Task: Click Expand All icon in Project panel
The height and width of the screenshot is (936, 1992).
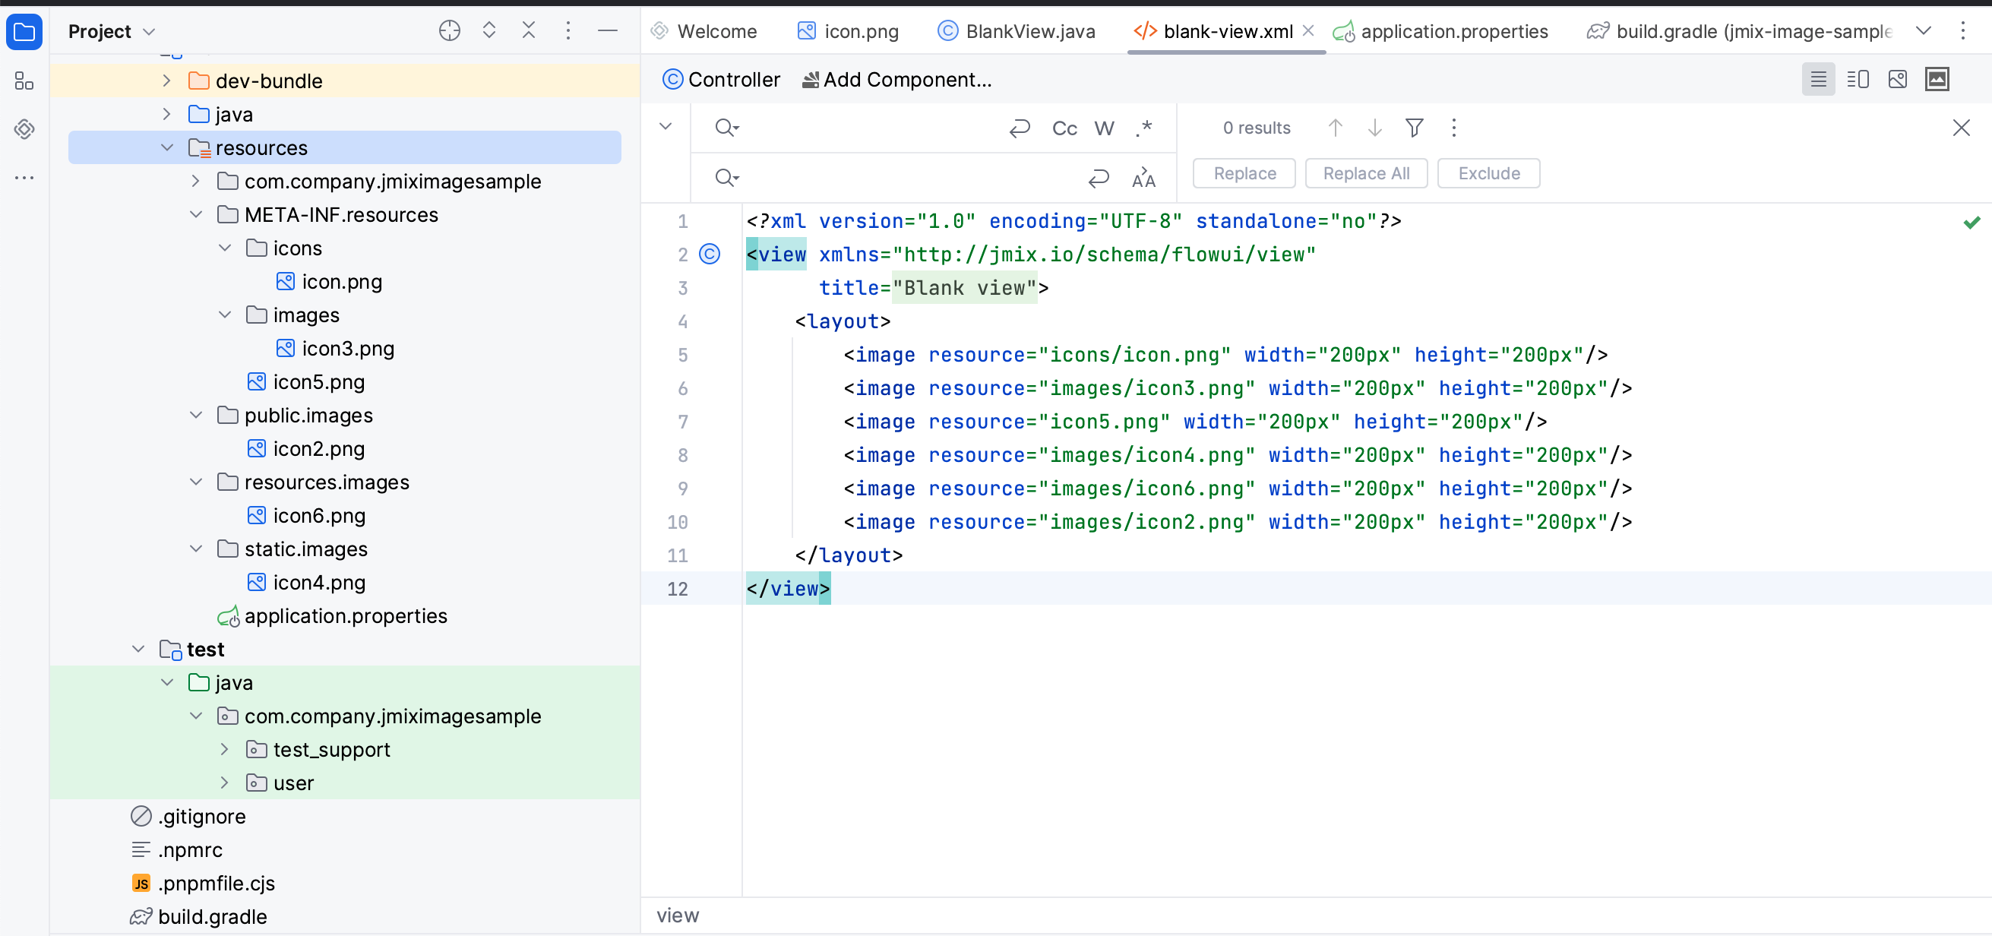Action: [x=489, y=31]
